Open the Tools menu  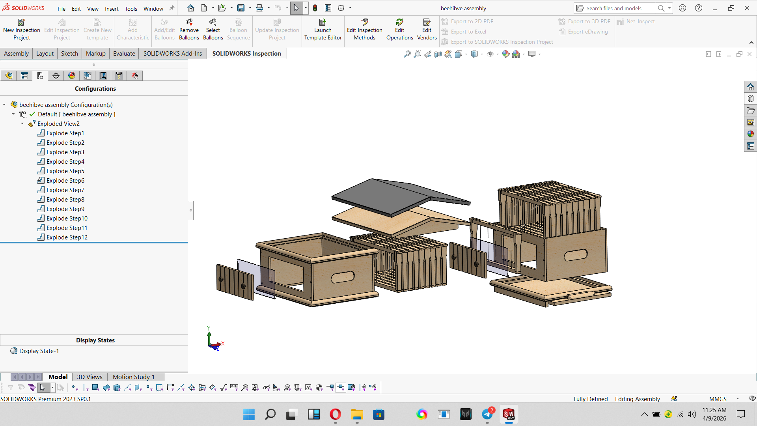131,8
